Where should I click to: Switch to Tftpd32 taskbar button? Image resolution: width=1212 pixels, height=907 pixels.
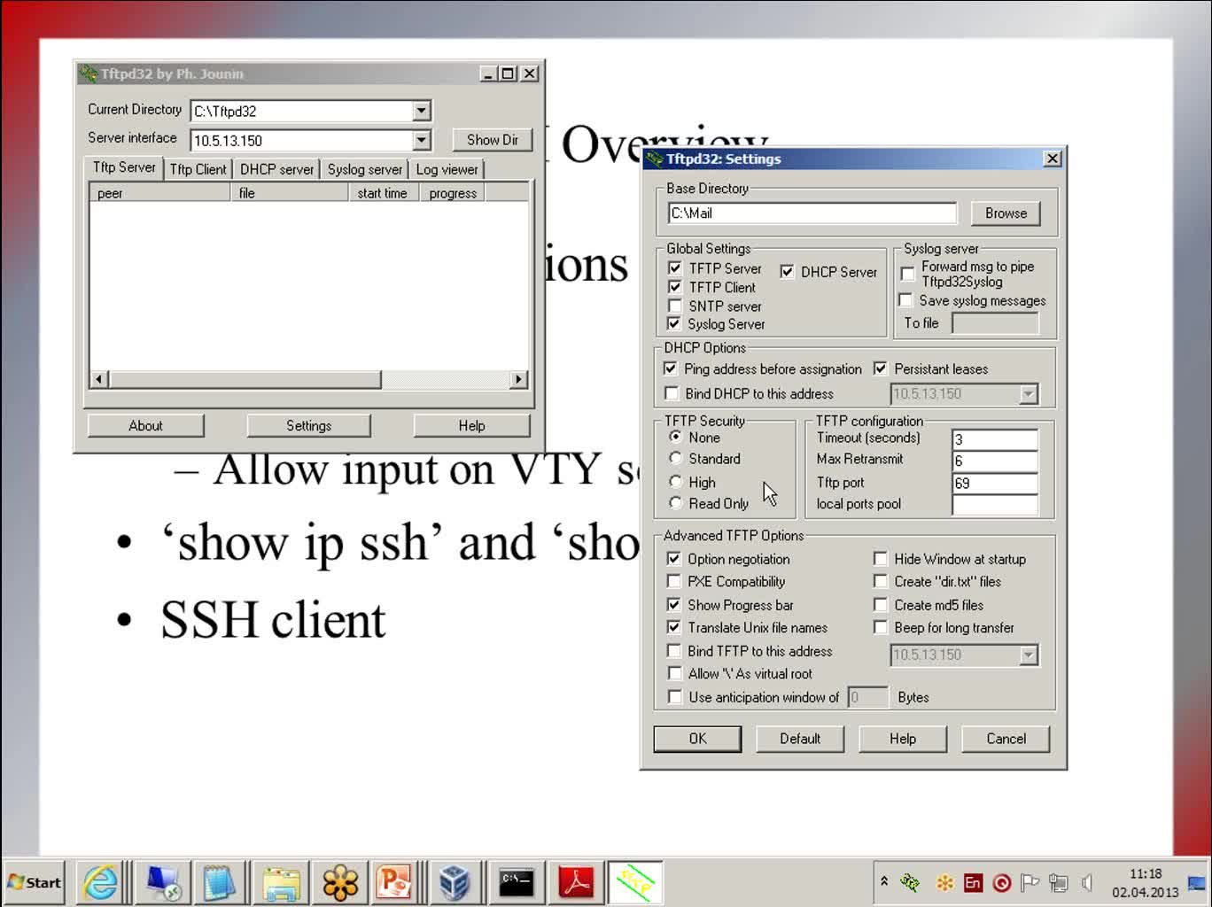[x=635, y=882]
